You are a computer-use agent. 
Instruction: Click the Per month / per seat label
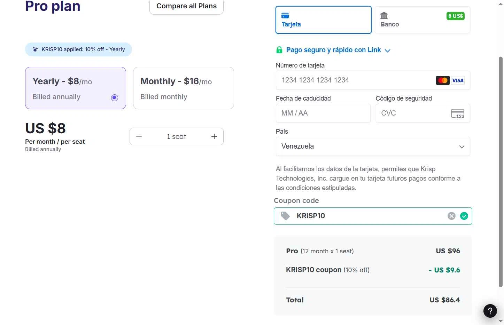[55, 142]
